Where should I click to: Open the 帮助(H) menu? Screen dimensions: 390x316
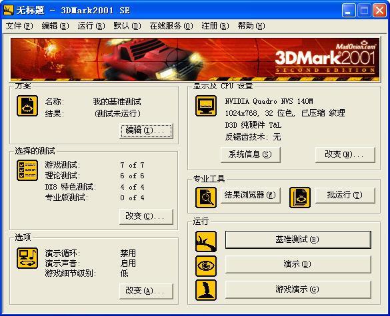(x=251, y=26)
